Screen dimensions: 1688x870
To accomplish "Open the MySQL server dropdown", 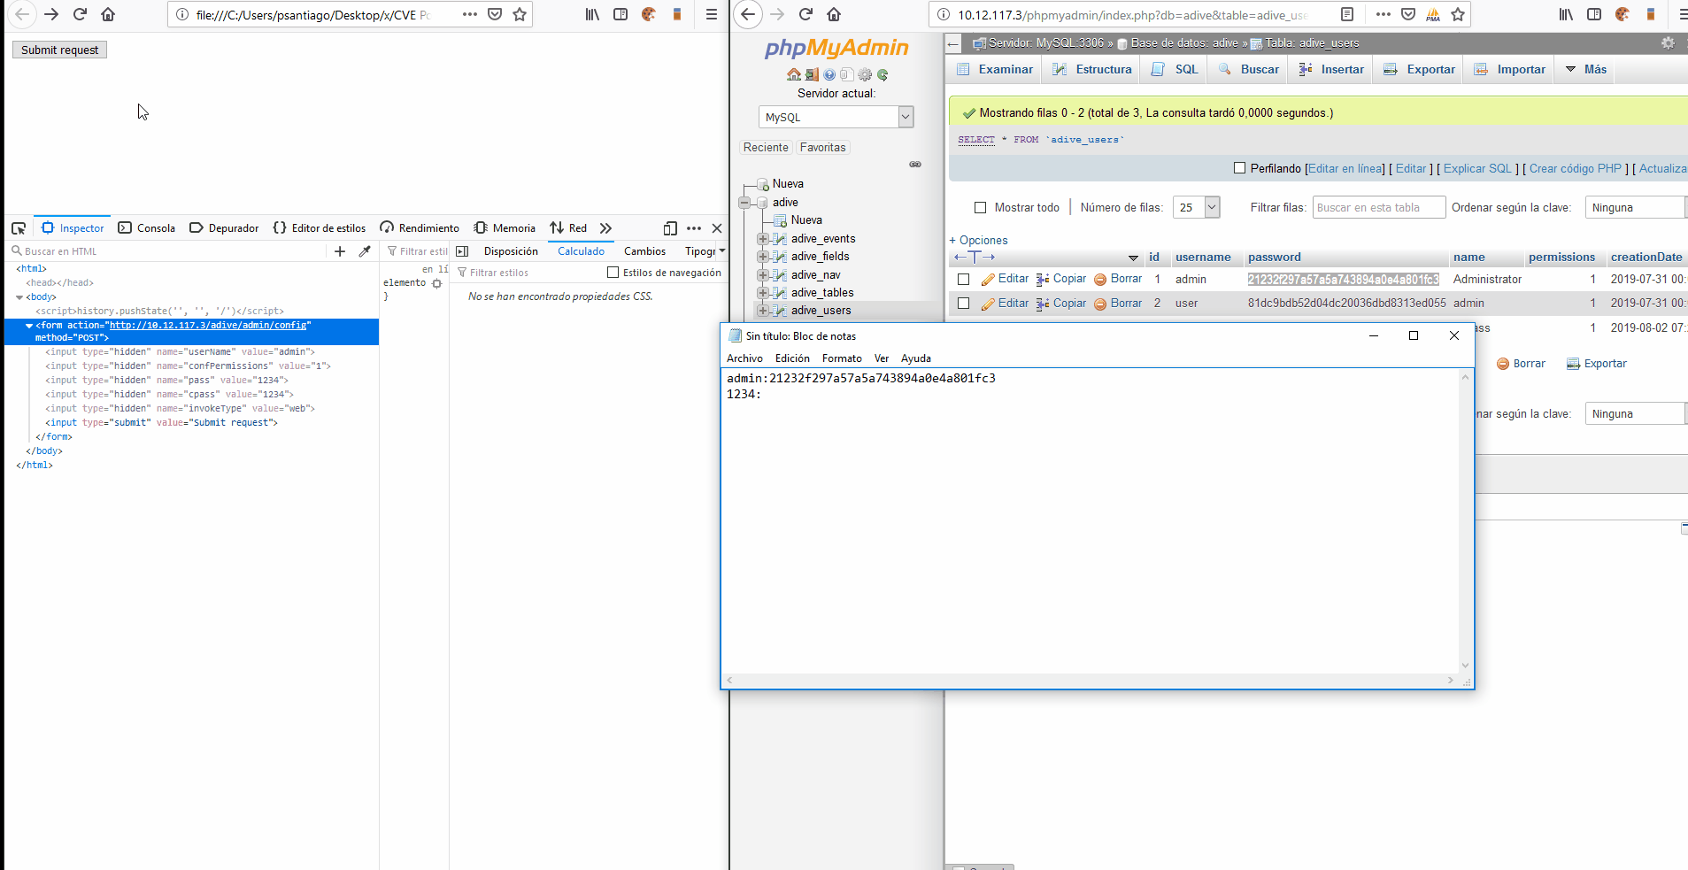I will 836,117.
